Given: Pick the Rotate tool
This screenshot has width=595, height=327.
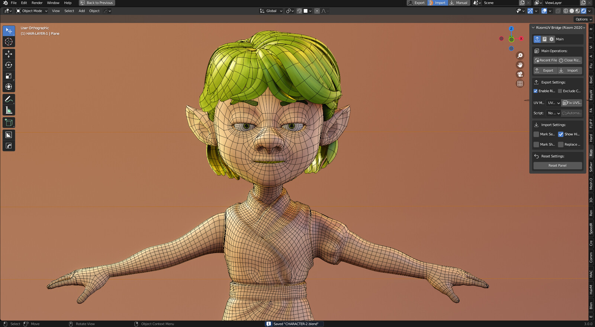Looking at the screenshot, I should (x=9, y=65).
